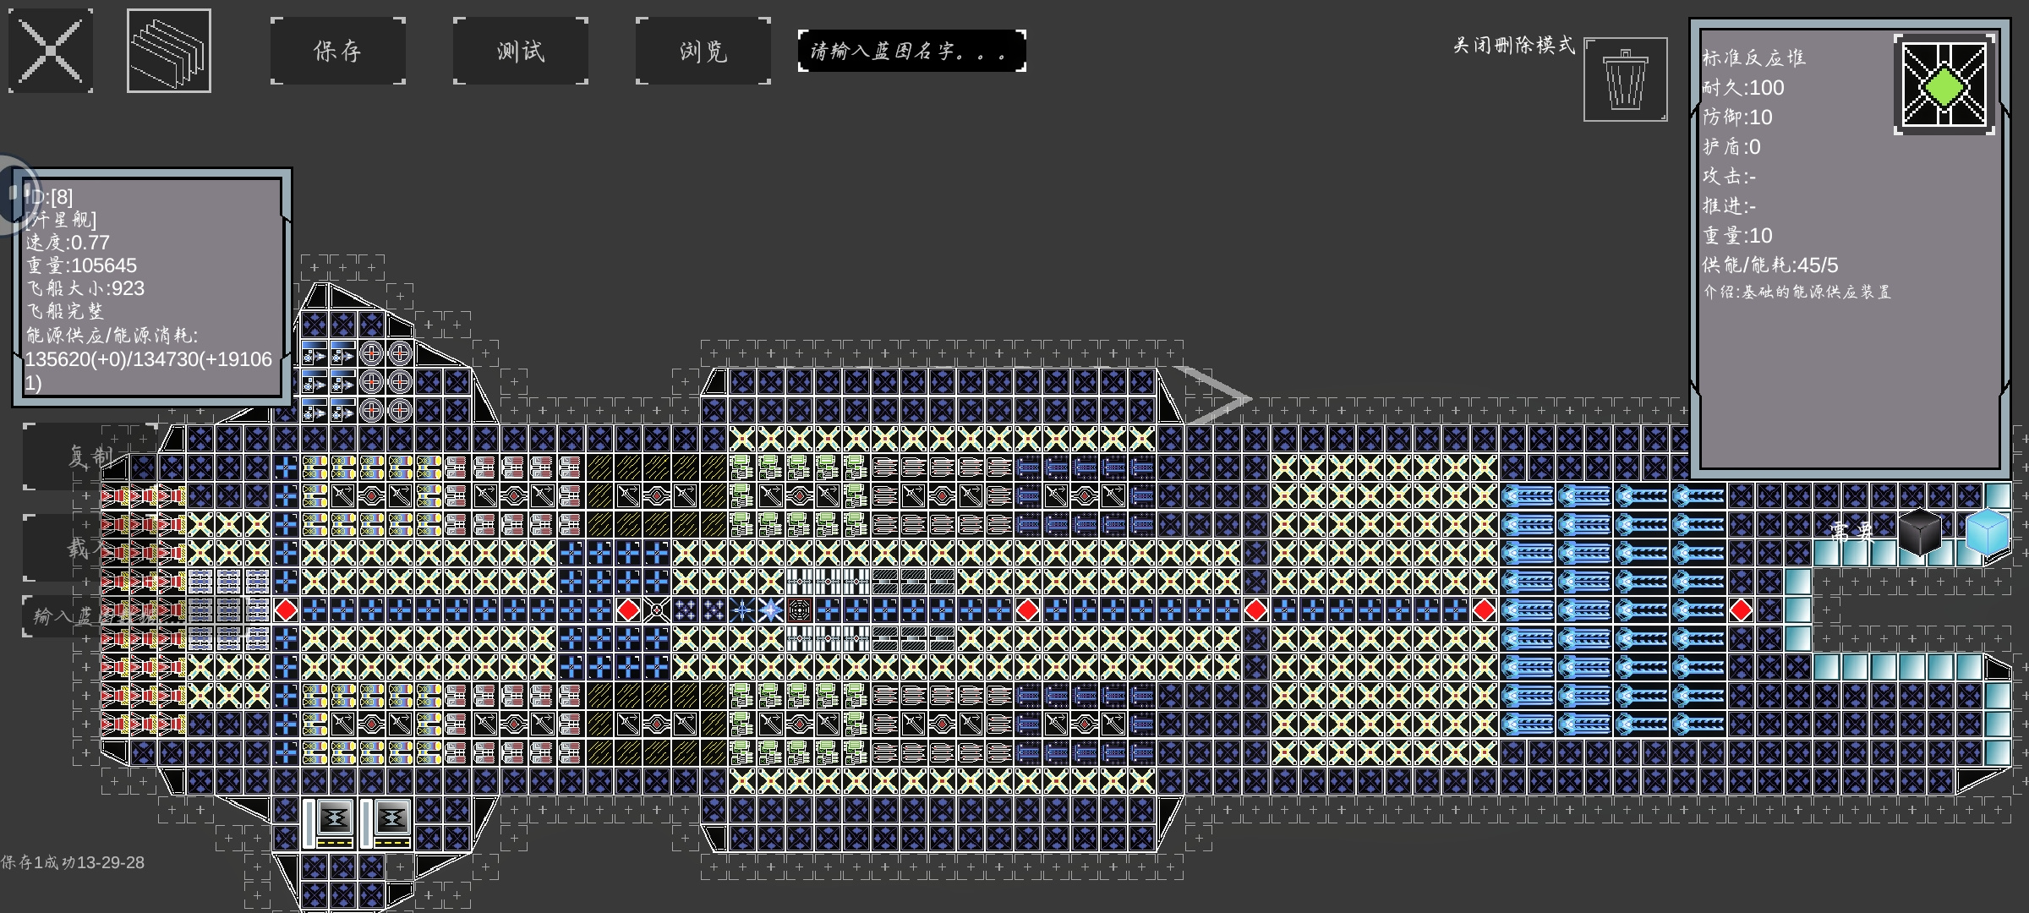The image size is (2029, 913).
Task: Click the 测试 test button
Action: coord(521,51)
